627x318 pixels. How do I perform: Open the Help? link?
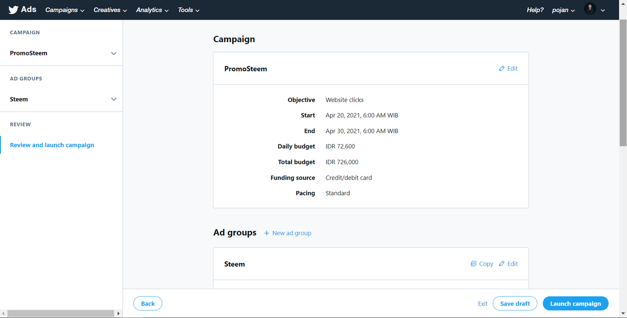[535, 10]
